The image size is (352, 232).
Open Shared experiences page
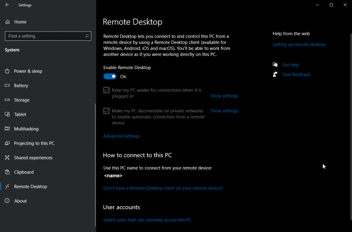[33, 158]
